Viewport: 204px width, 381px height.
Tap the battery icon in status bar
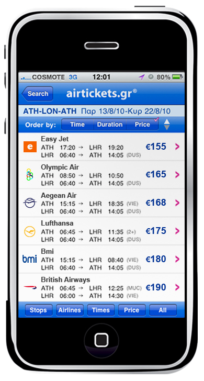[x=177, y=77]
